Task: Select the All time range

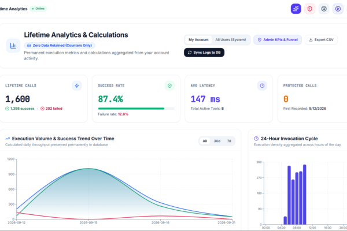Action: tap(205, 141)
